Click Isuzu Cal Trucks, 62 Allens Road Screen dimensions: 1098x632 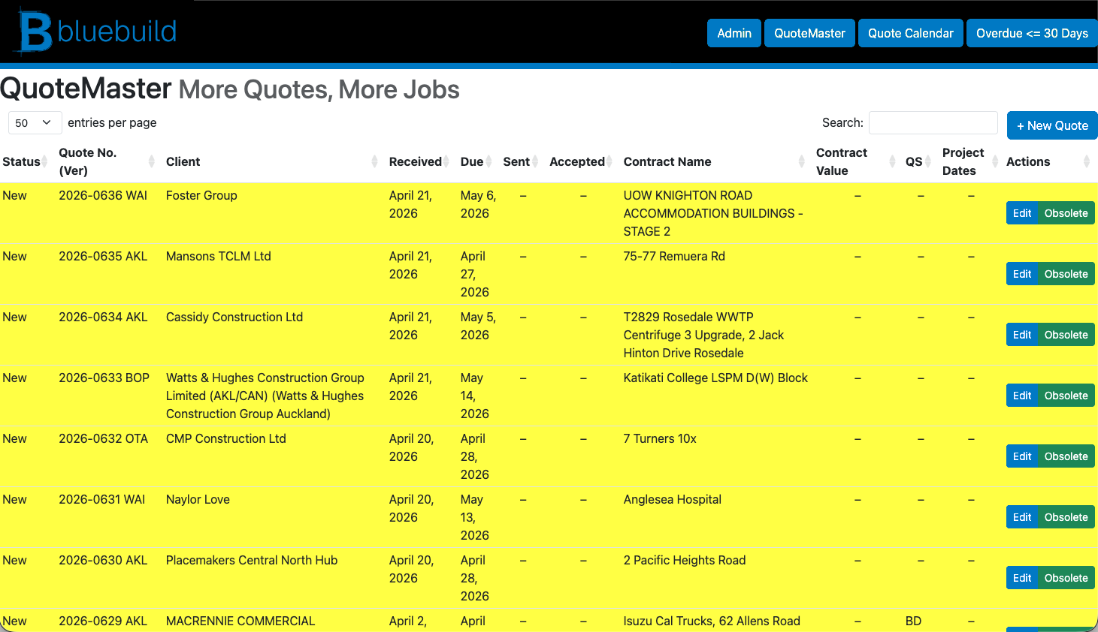click(712, 621)
